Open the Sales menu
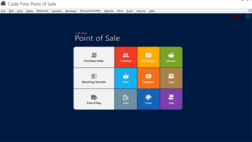 coord(29,11)
